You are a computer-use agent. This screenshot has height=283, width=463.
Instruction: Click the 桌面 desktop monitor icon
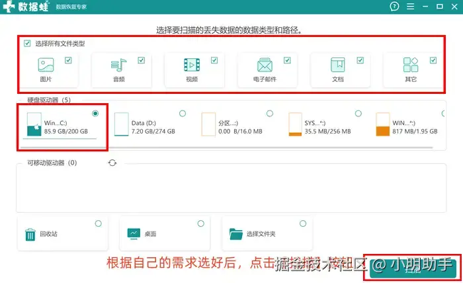pos(134,233)
